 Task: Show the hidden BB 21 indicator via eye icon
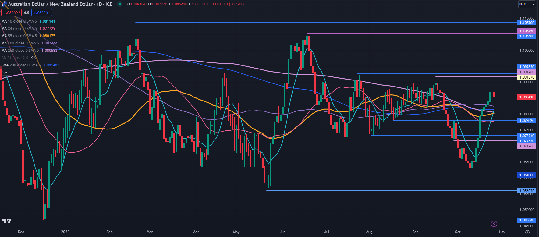click(34, 58)
